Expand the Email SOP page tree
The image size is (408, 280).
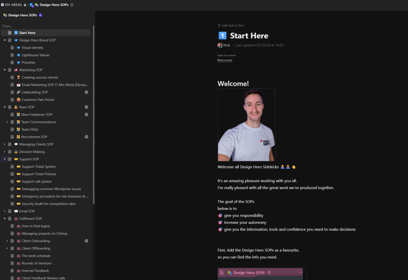(x=5, y=211)
